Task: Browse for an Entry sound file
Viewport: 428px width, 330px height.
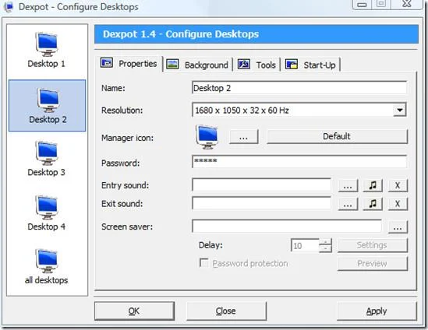Action: coord(348,185)
